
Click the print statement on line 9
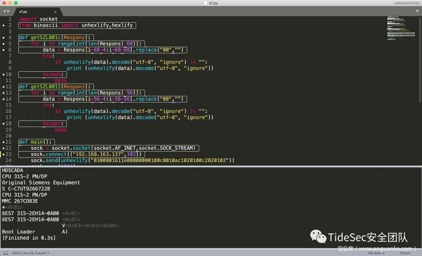pyautogui.click(x=140, y=68)
